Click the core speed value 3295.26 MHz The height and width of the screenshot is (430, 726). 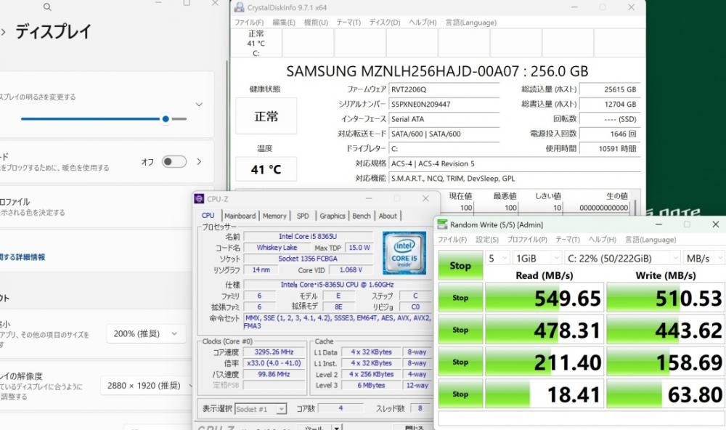(274, 352)
